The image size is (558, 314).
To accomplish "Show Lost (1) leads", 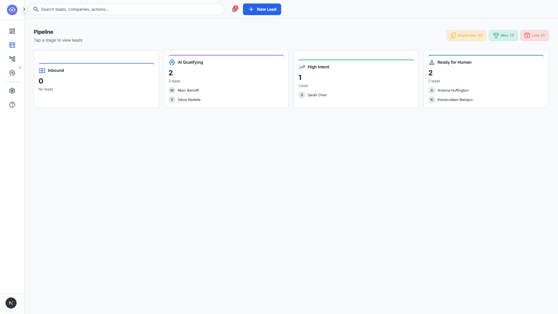I will [534, 35].
